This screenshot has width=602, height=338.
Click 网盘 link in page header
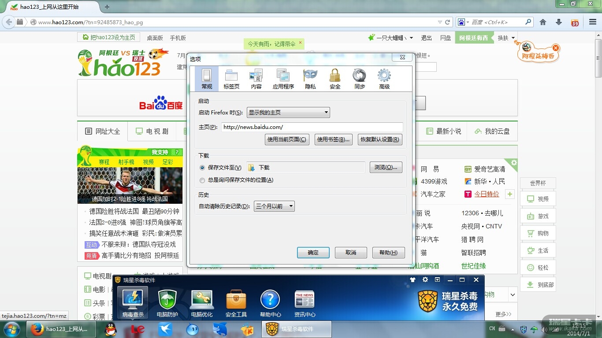coord(446,38)
